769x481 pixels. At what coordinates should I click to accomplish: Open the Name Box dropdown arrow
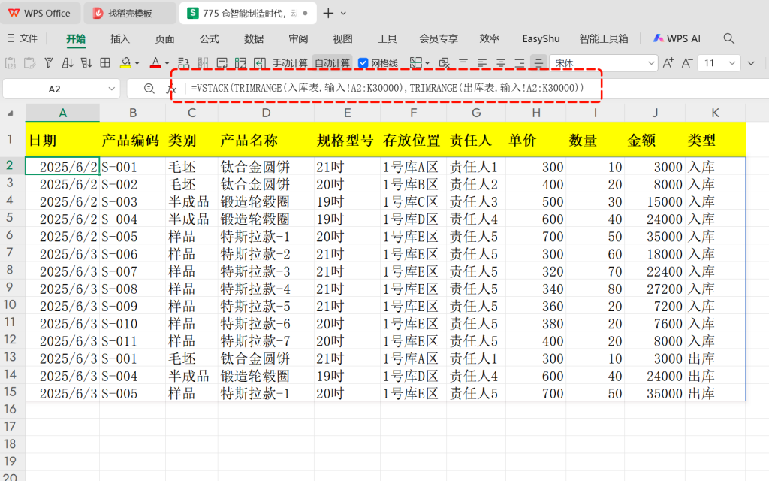[x=111, y=89]
